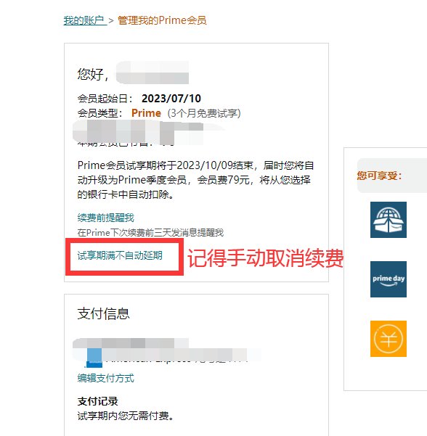The height and width of the screenshot is (436, 427).
Task: Click the payment card logo icon
Action: [94, 358]
